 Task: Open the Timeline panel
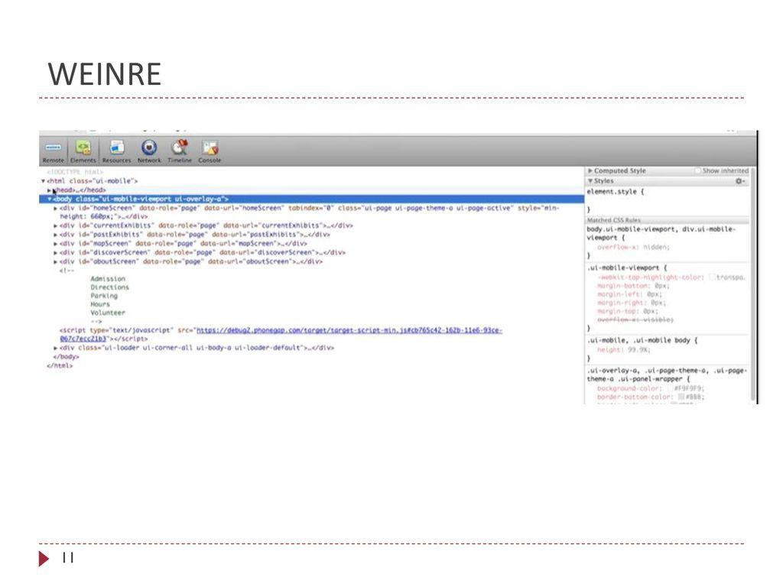point(180,150)
